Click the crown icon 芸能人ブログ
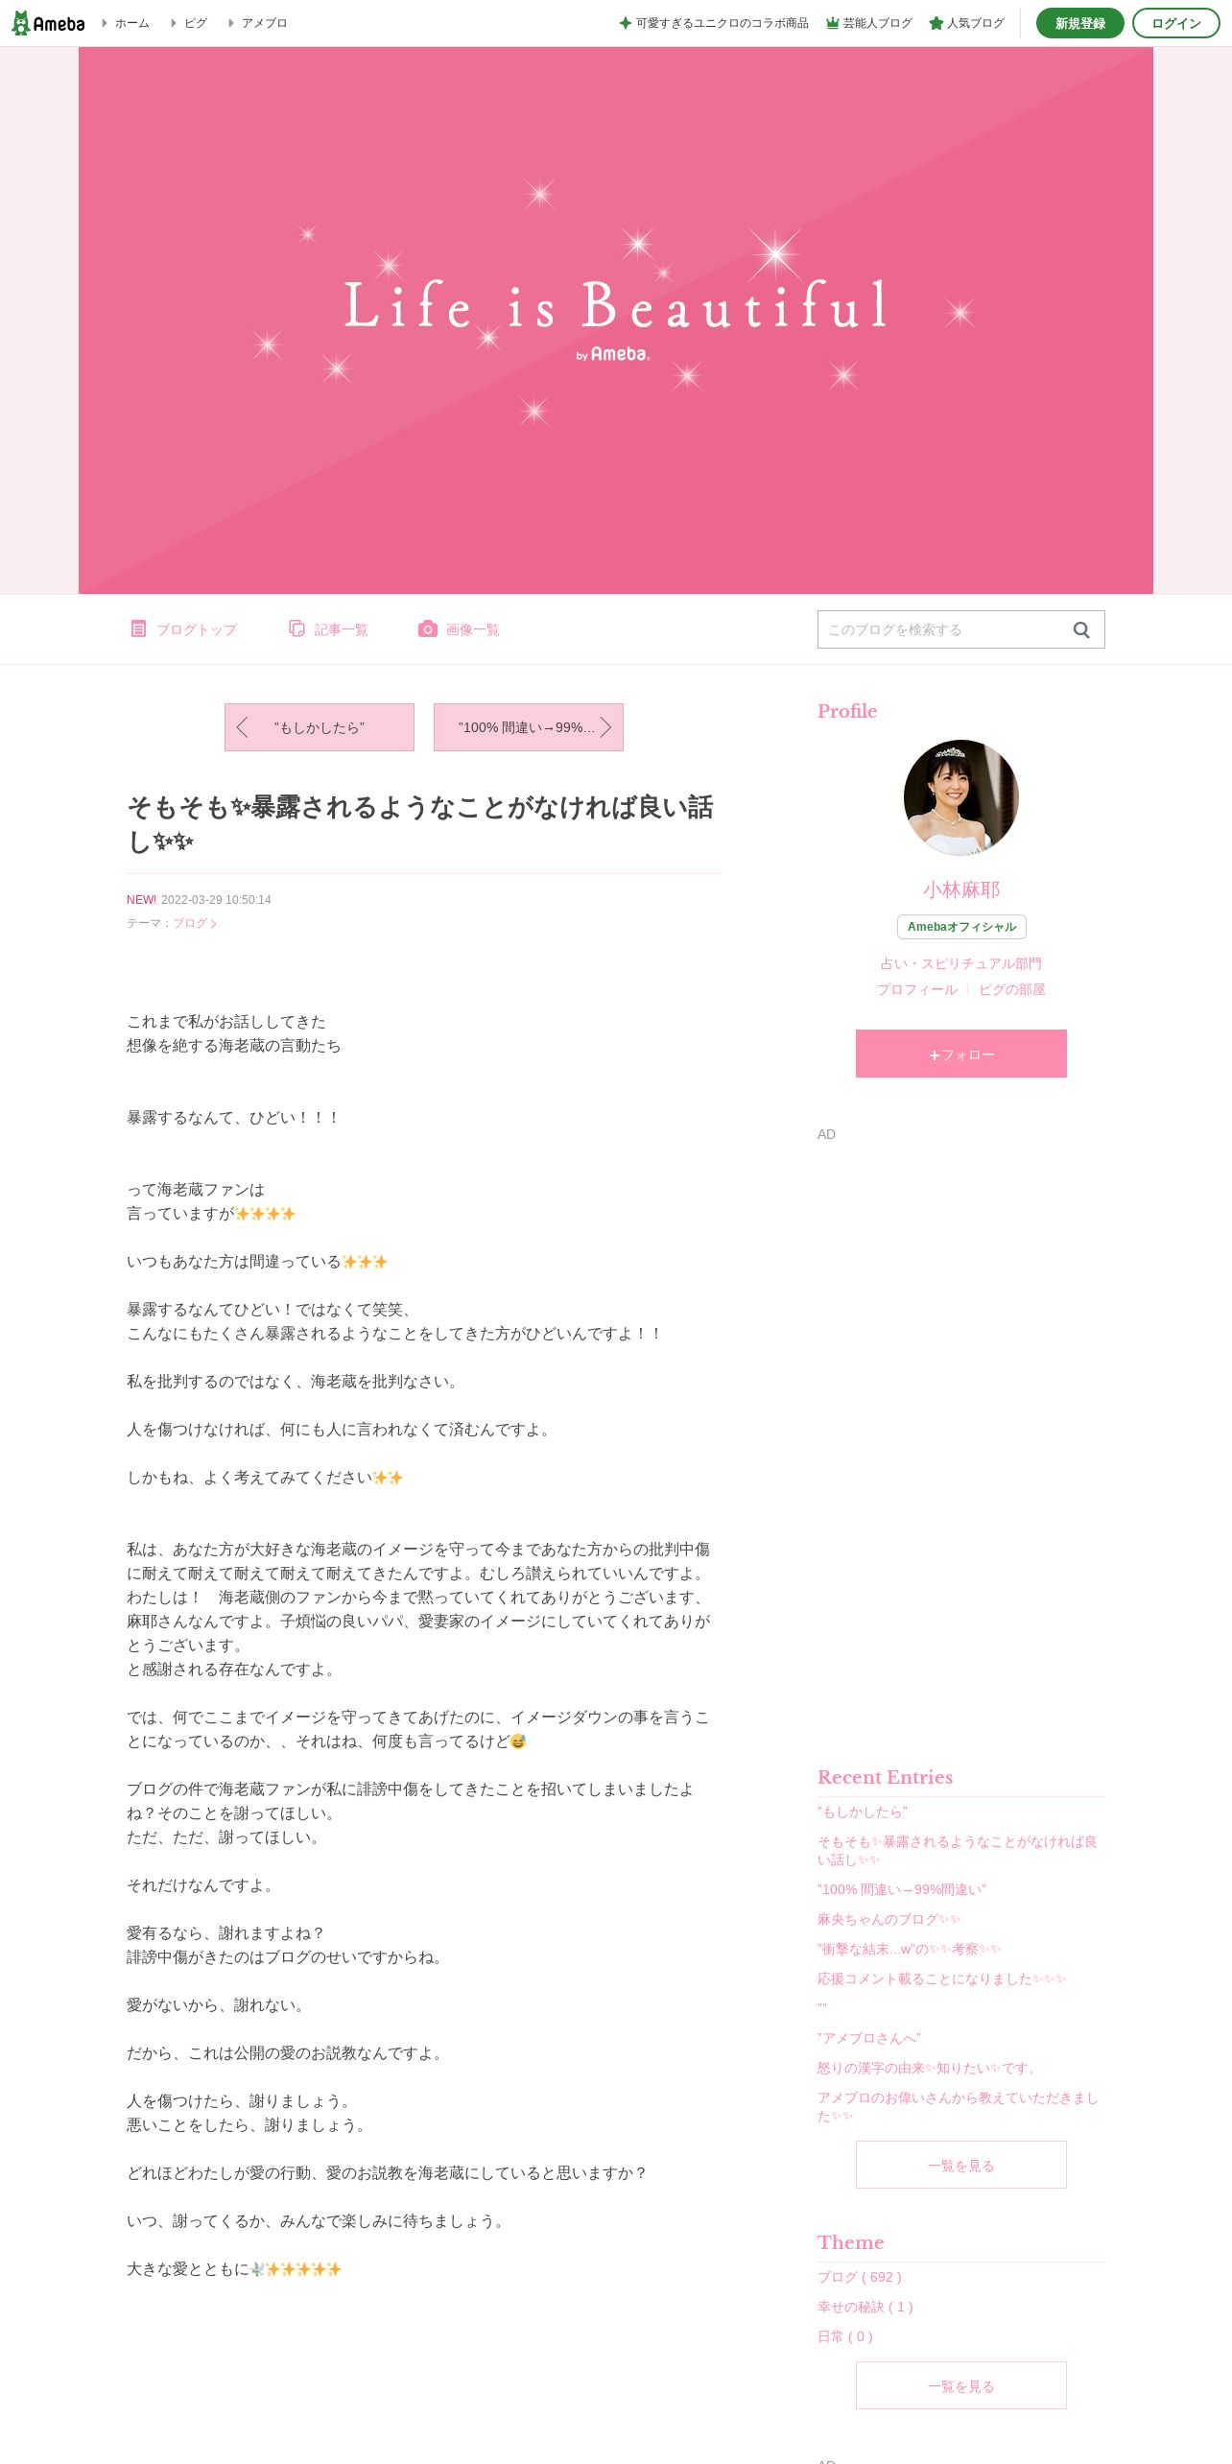 pyautogui.click(x=832, y=23)
